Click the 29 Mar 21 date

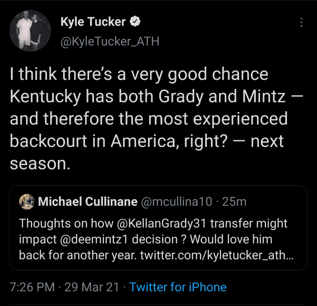pos(92,287)
